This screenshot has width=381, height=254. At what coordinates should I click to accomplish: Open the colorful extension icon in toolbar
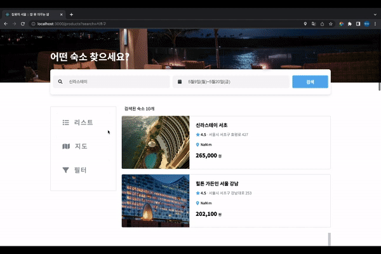tap(342, 24)
